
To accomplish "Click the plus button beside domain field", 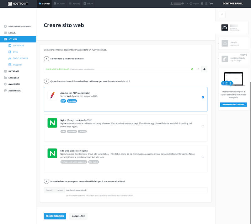I will pos(204,69).
